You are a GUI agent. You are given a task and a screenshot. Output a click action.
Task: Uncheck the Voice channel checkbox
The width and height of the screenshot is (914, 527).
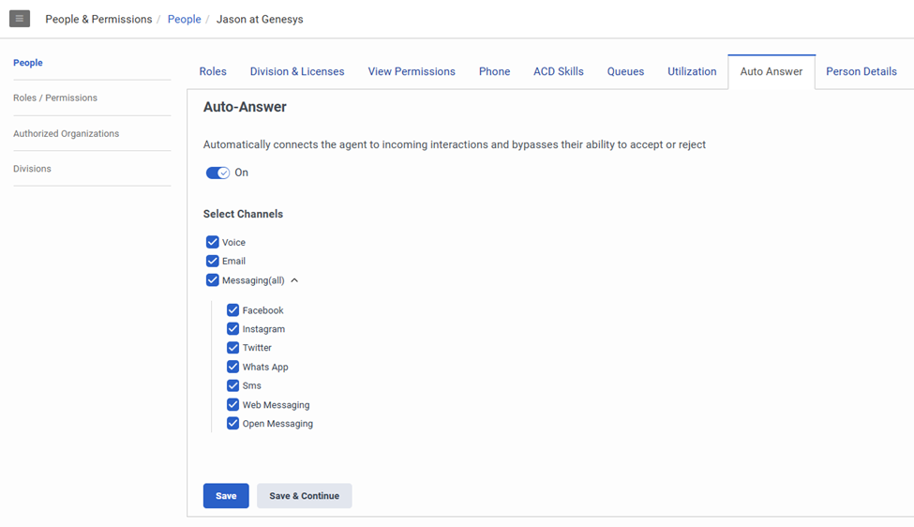pos(213,242)
